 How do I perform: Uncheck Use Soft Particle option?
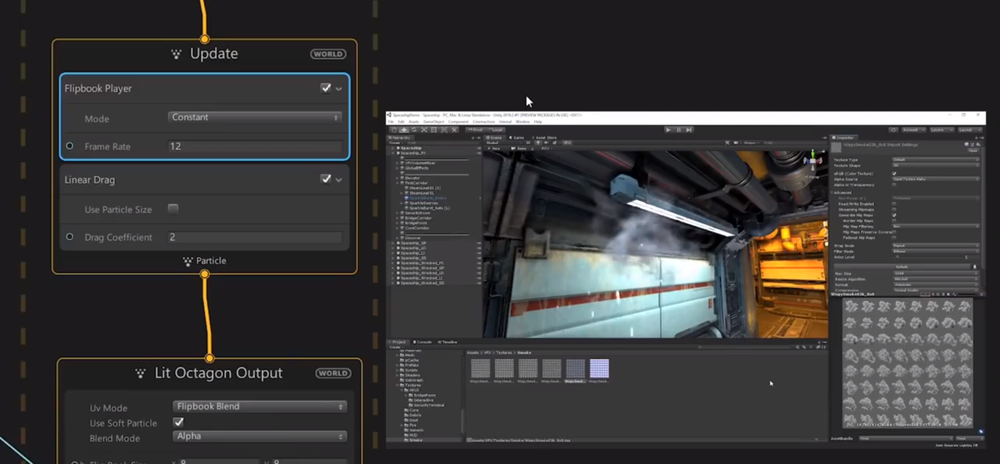point(178,422)
